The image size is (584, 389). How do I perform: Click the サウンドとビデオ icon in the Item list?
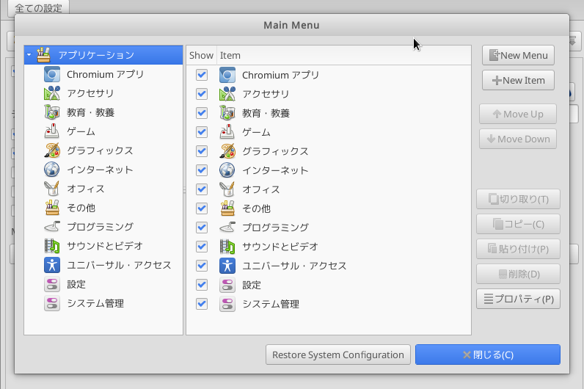click(x=227, y=247)
